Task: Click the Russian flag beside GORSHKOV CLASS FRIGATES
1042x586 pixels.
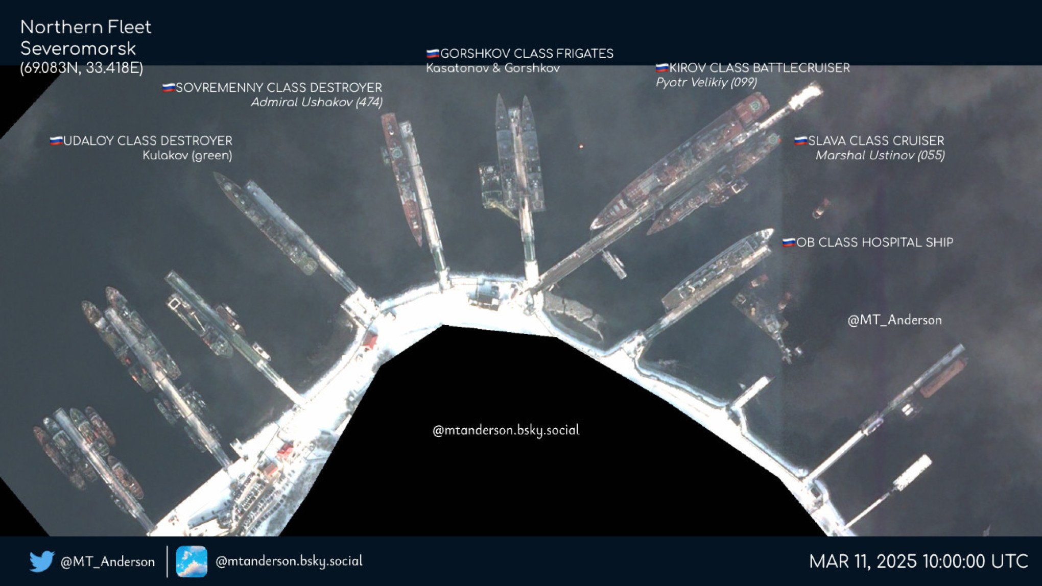Action: tap(432, 53)
